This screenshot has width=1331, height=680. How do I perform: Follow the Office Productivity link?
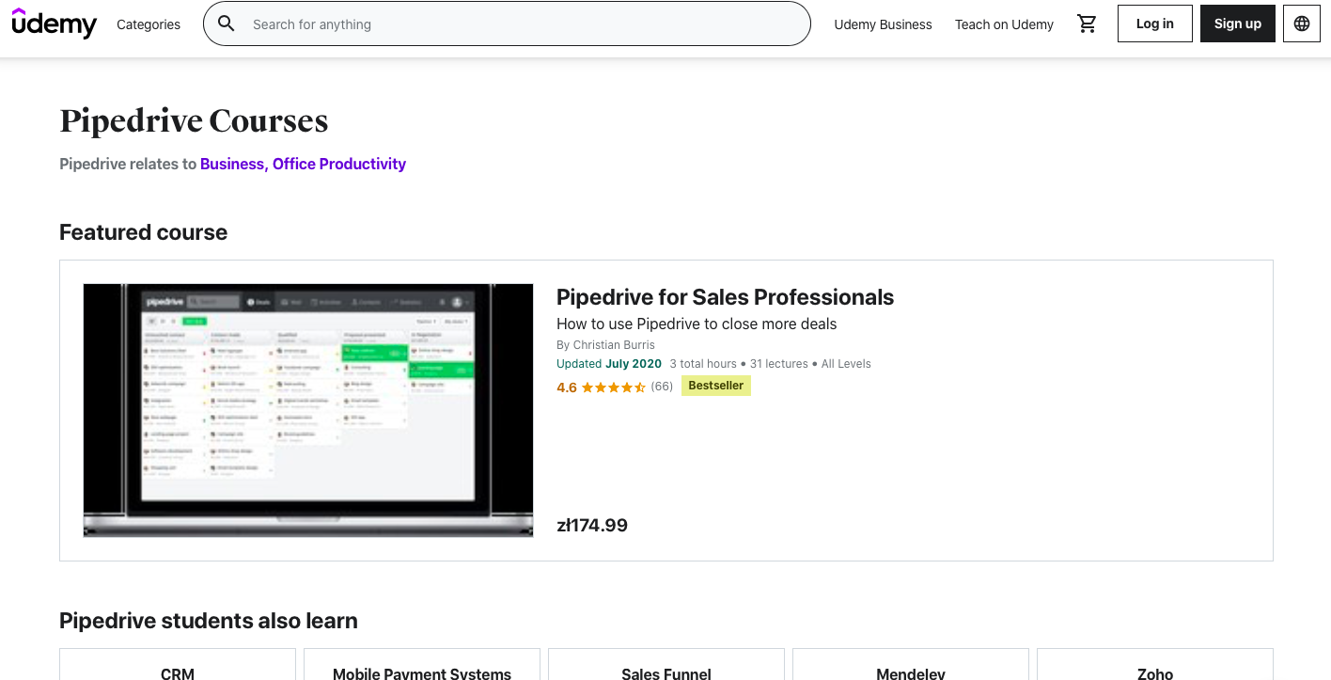pyautogui.click(x=339, y=164)
